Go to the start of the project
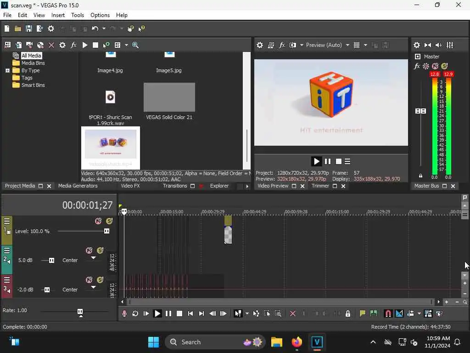Image resolution: width=470 pixels, height=353 pixels. (190, 313)
